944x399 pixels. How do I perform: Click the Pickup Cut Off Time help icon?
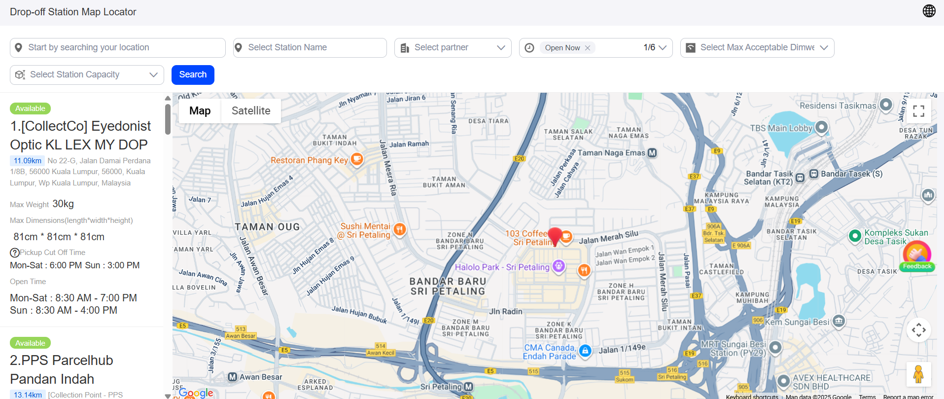coord(15,253)
